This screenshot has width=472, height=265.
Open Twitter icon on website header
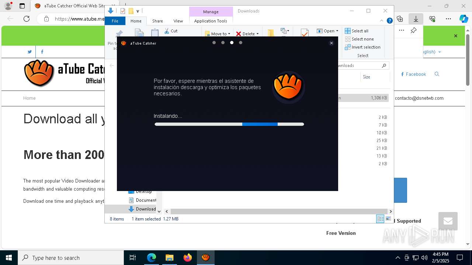point(29,52)
